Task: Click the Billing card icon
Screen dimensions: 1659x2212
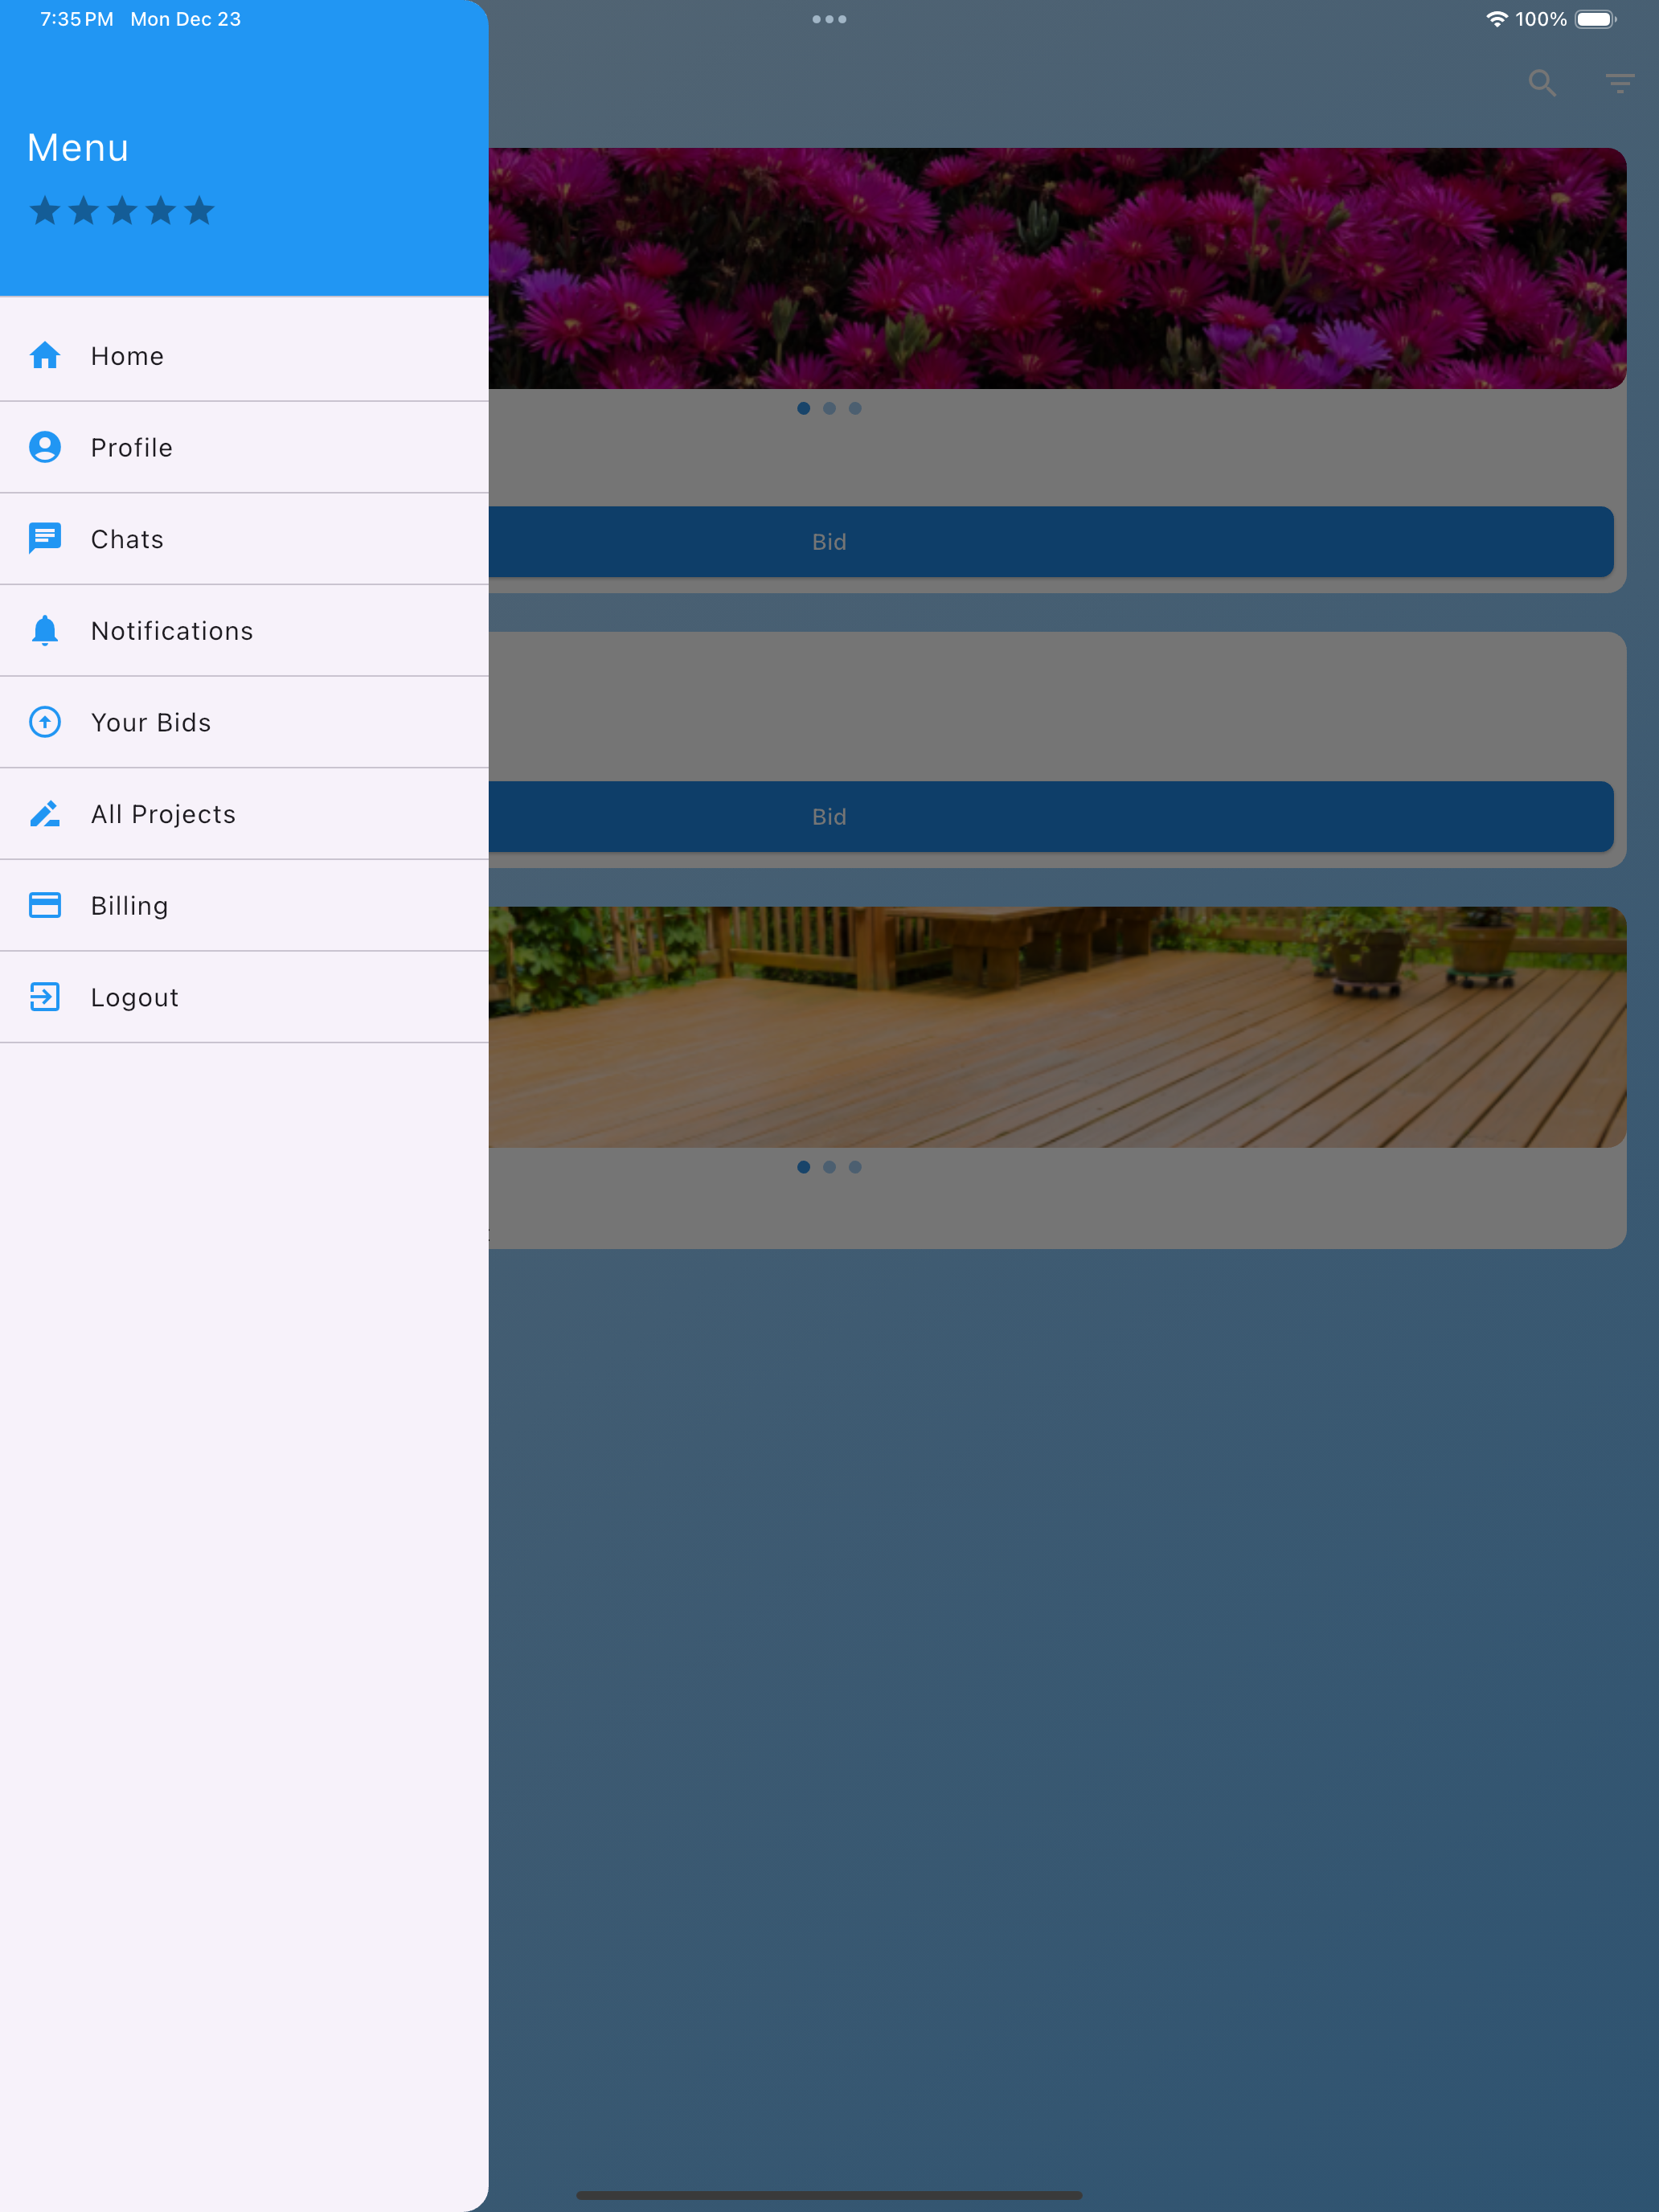Action: coord(45,905)
